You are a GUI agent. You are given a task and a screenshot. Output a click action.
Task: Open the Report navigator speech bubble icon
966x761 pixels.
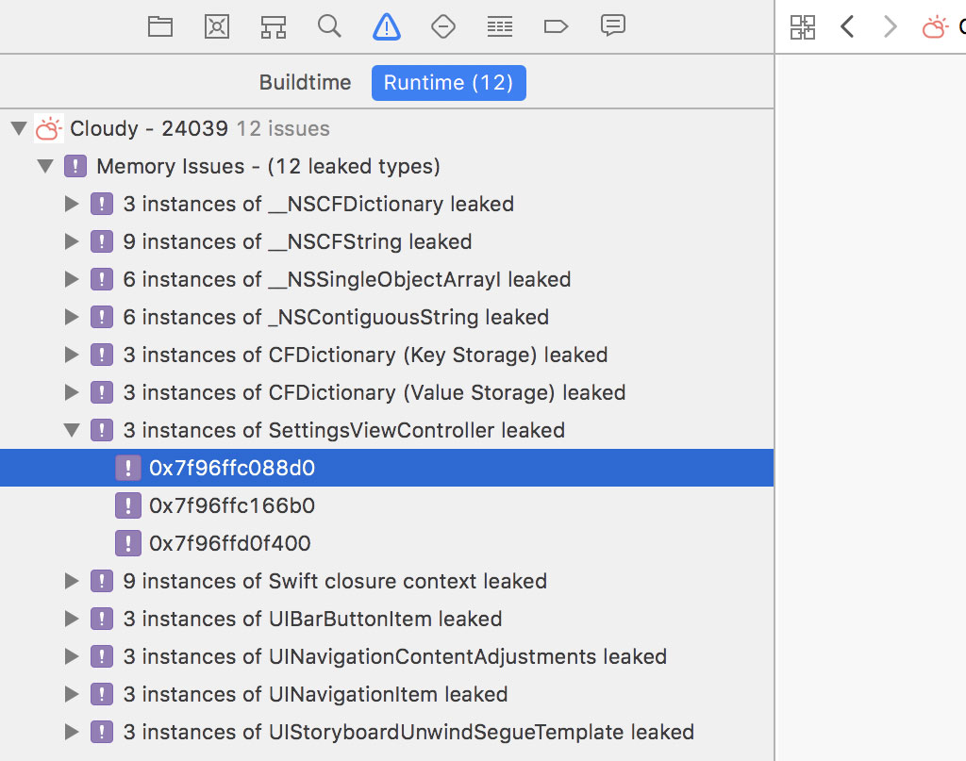[x=612, y=26]
